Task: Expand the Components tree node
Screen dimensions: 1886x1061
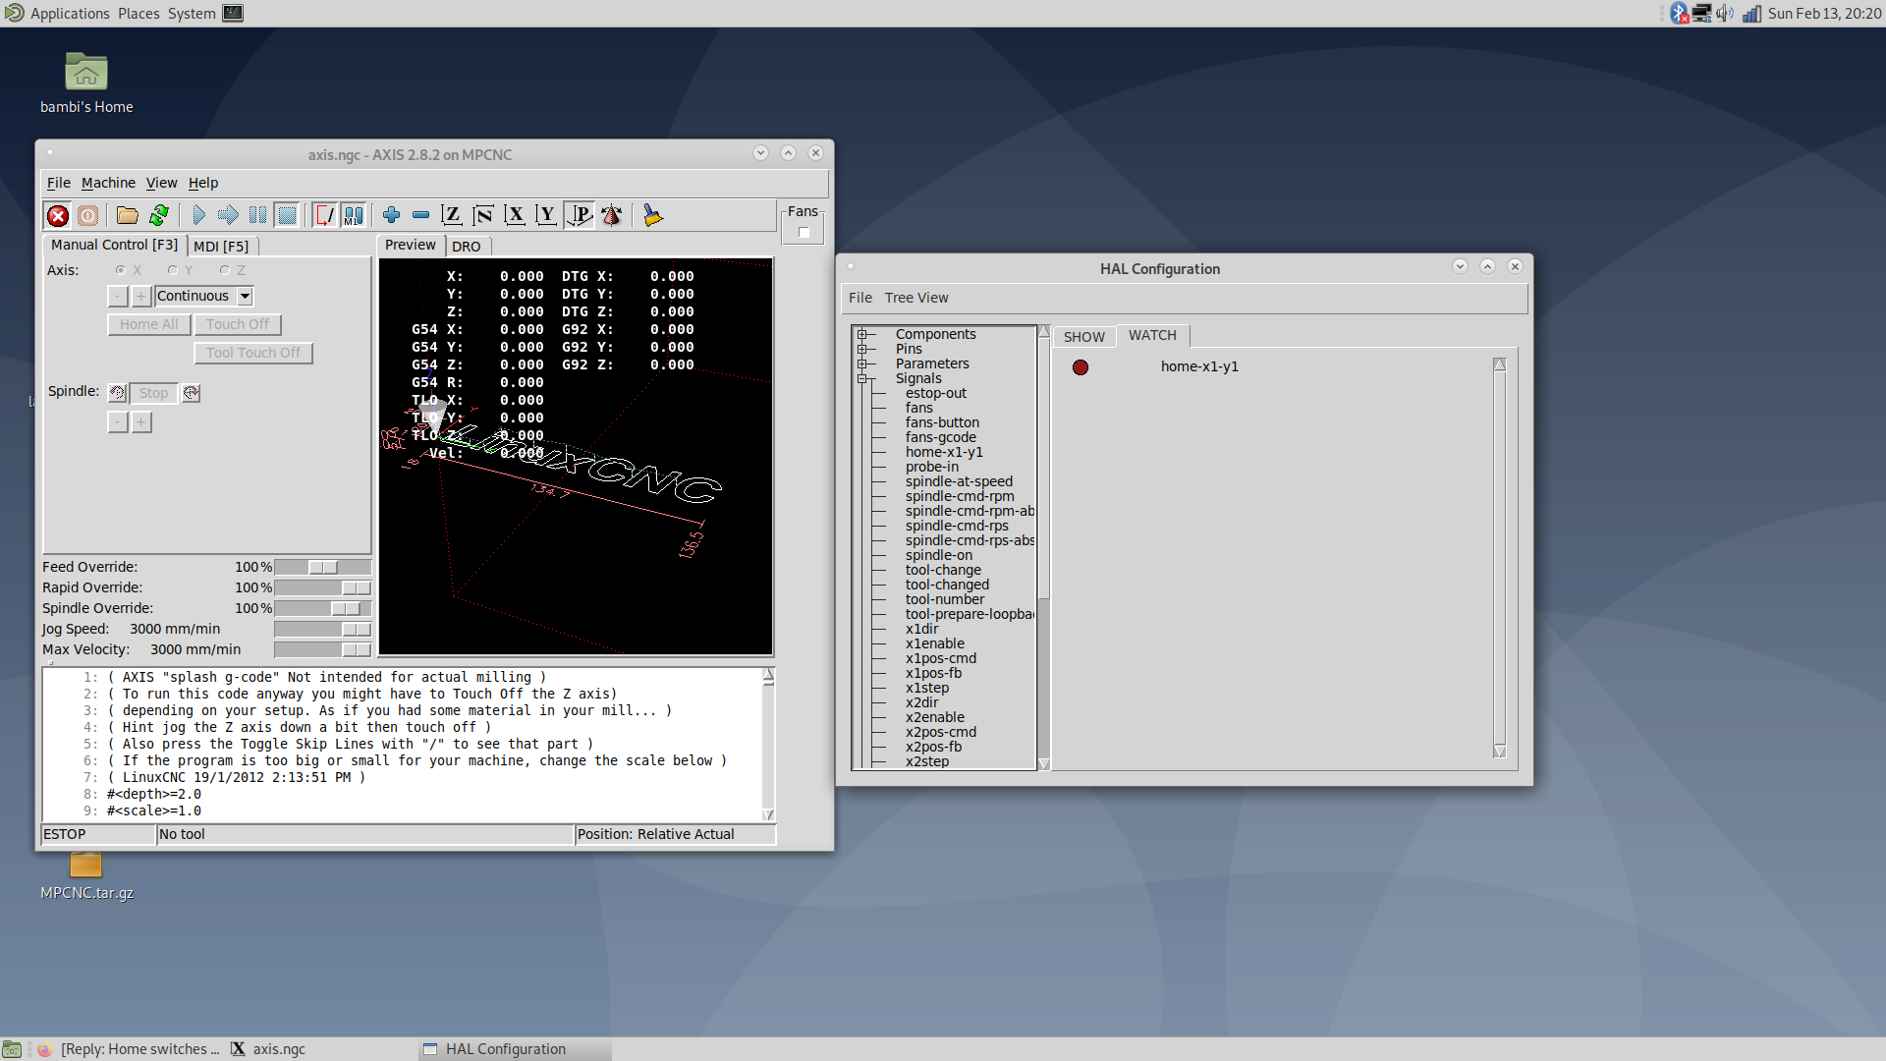Action: point(861,334)
